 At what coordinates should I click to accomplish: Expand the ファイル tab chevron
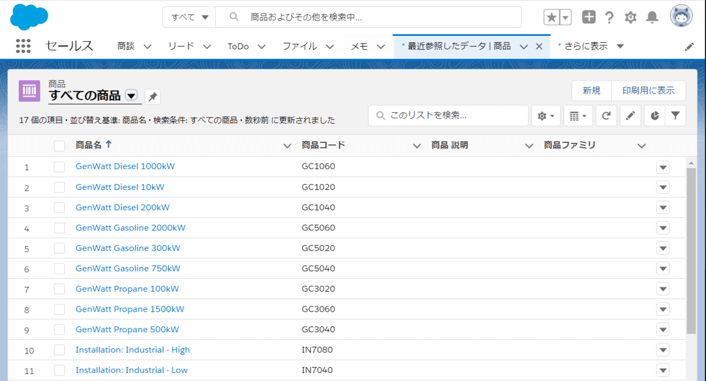(330, 46)
